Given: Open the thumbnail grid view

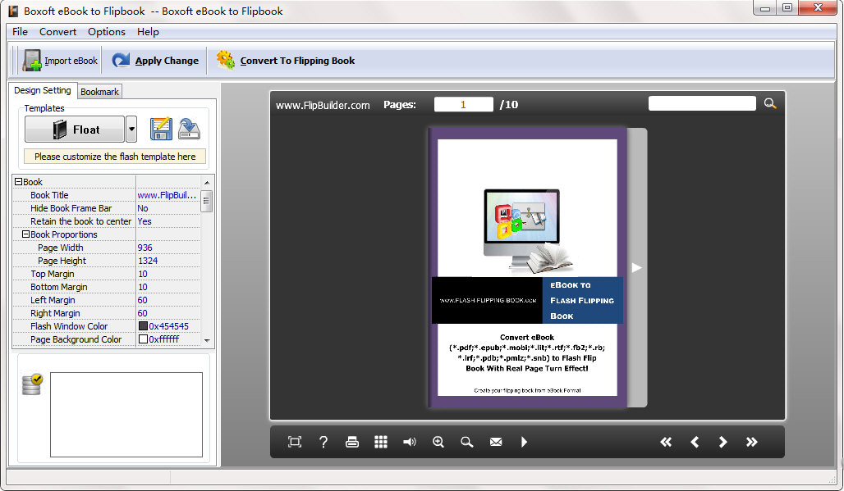Looking at the screenshot, I should 381,442.
